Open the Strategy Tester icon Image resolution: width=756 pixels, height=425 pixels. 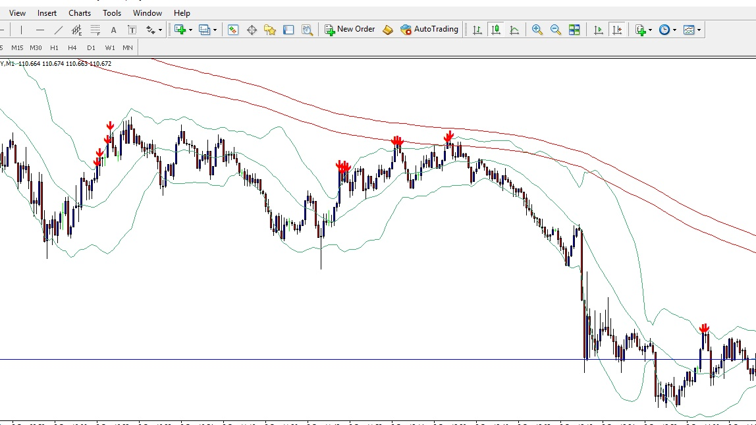click(307, 30)
